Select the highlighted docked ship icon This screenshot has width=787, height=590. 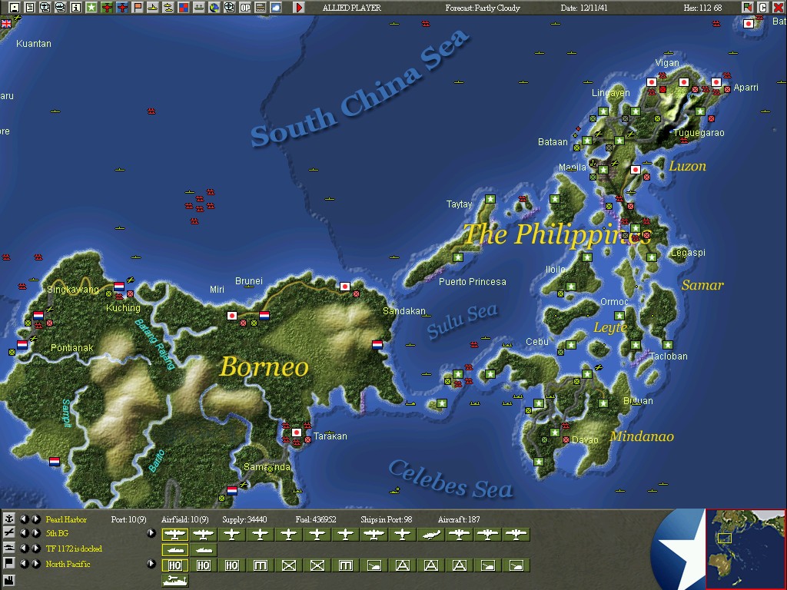tap(174, 550)
